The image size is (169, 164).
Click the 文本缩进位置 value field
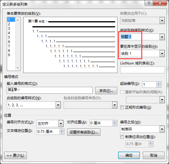coord(48,132)
